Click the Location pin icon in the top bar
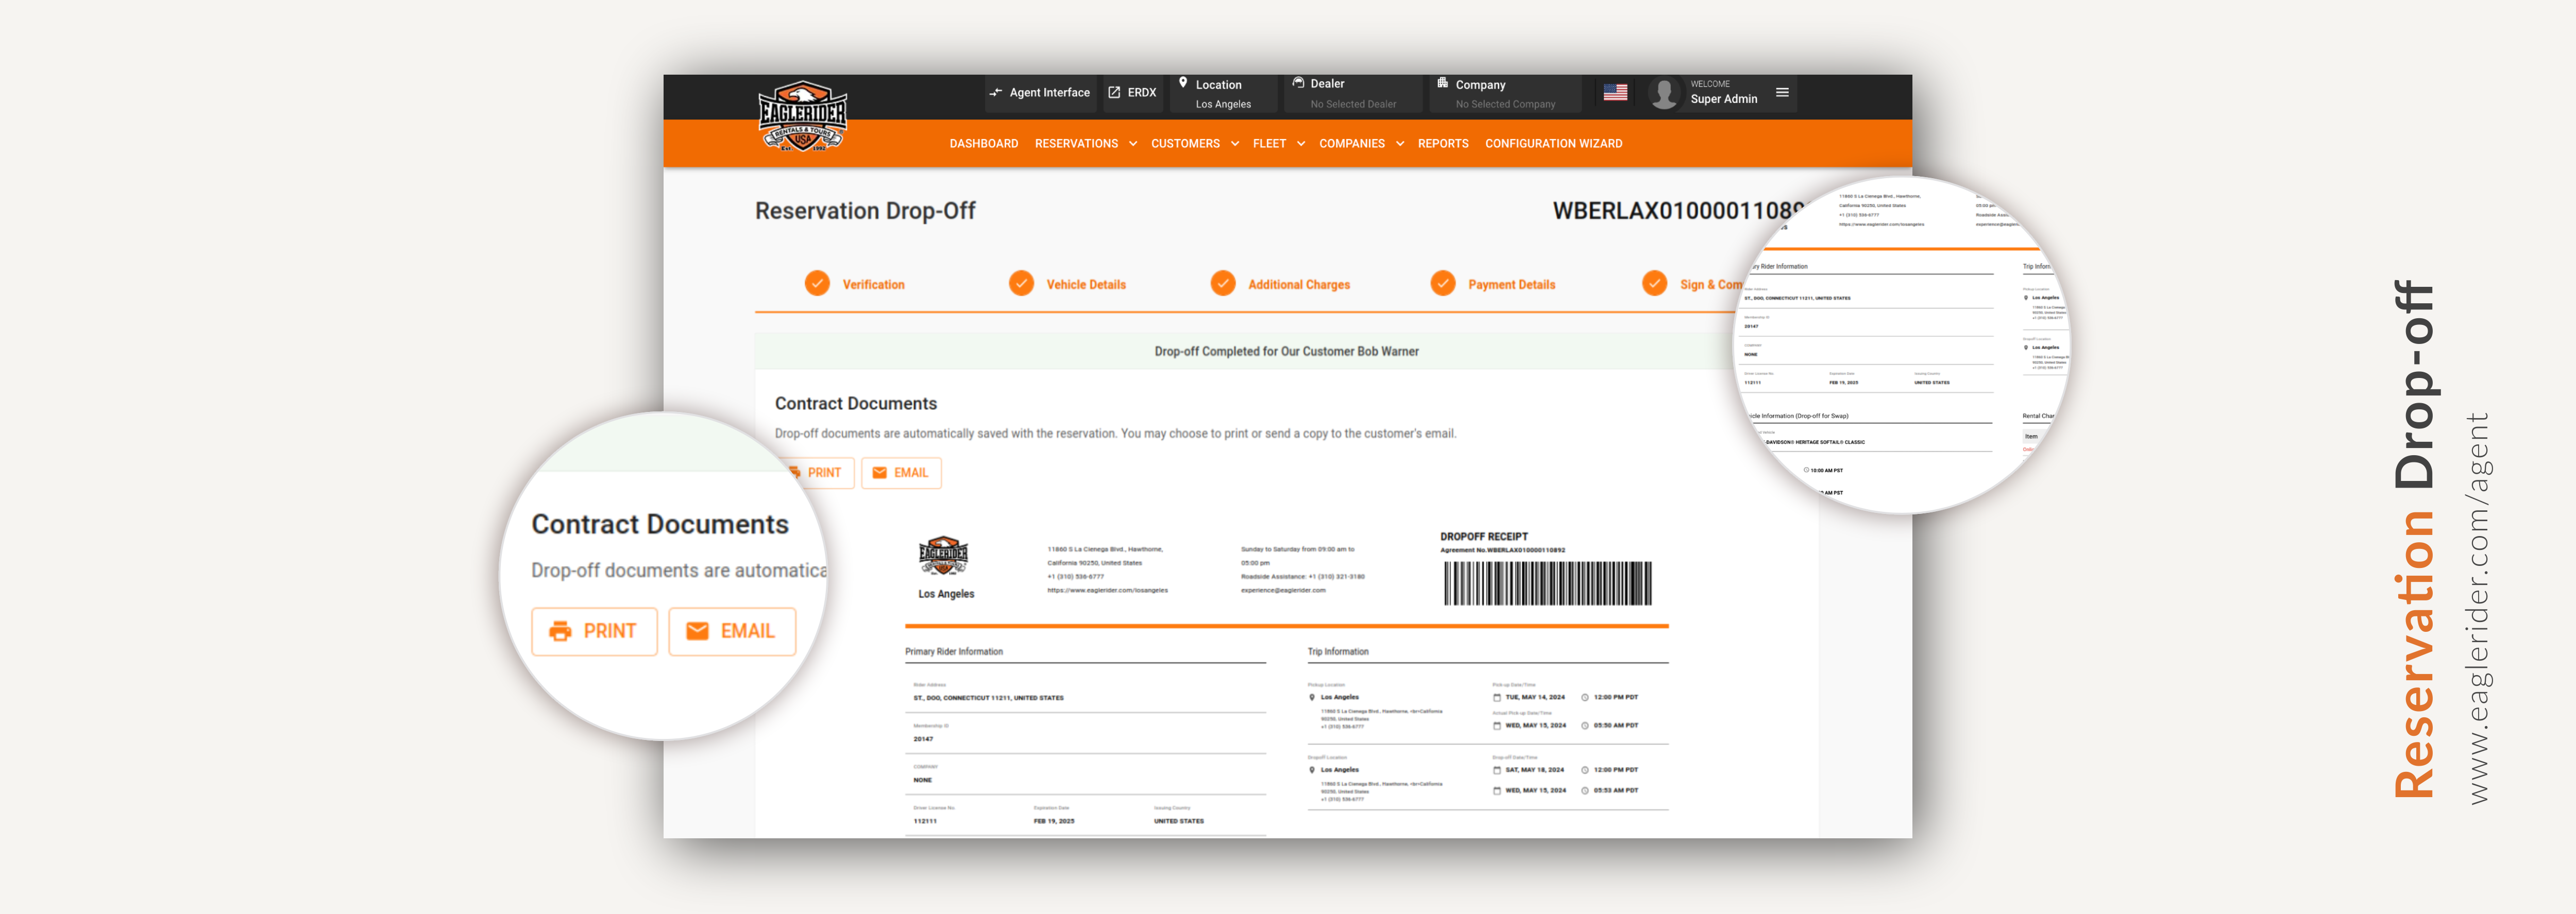The width and height of the screenshot is (2576, 914). coord(1183,83)
